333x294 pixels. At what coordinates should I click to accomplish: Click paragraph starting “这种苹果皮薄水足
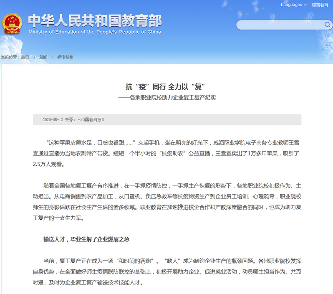(x=166, y=153)
